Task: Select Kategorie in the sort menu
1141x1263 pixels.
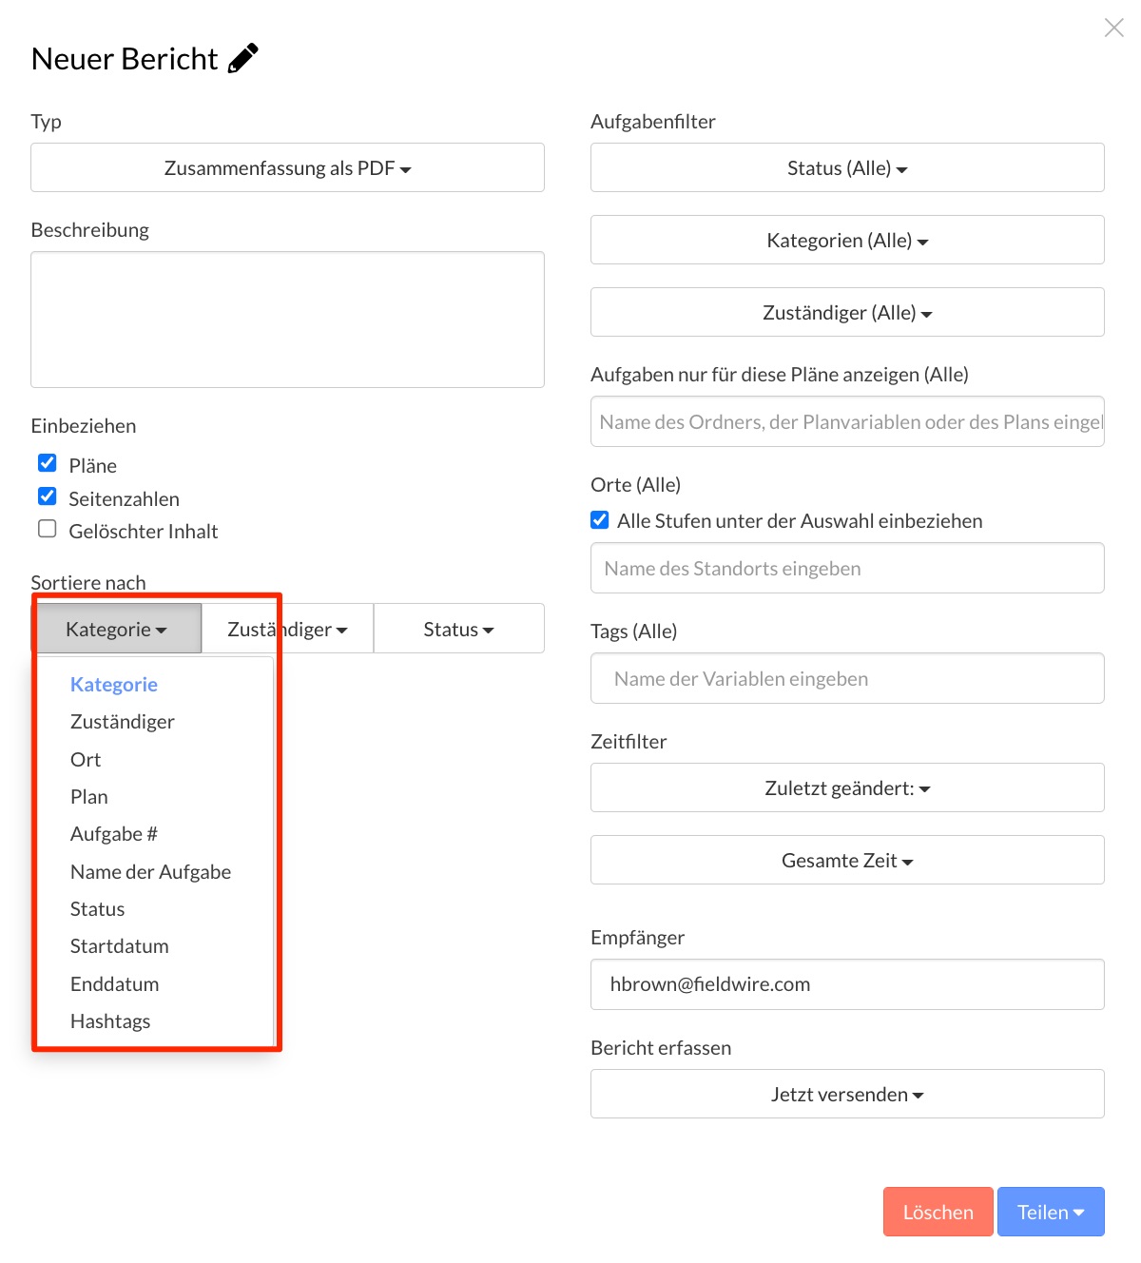Action: coord(114,685)
